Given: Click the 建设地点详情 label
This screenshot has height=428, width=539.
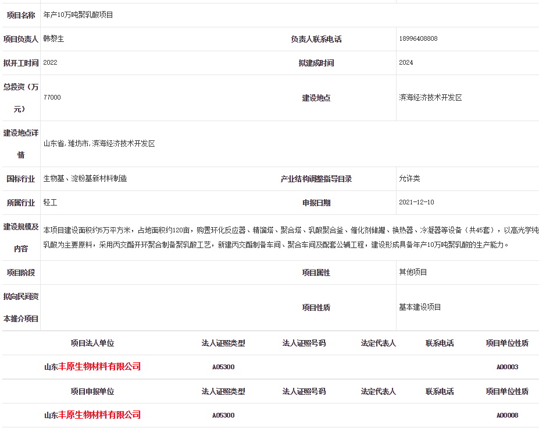Looking at the screenshot, I should [x=21, y=144].
